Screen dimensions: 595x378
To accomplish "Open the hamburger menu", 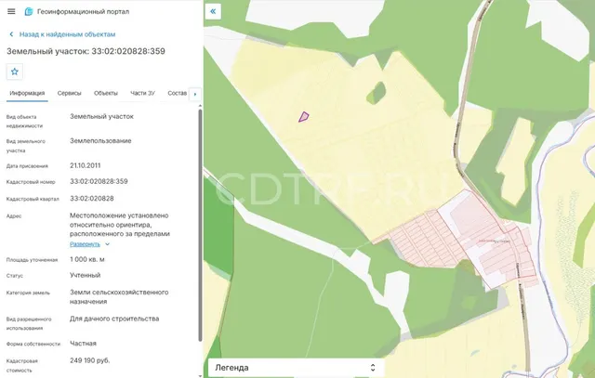I will tap(11, 11).
